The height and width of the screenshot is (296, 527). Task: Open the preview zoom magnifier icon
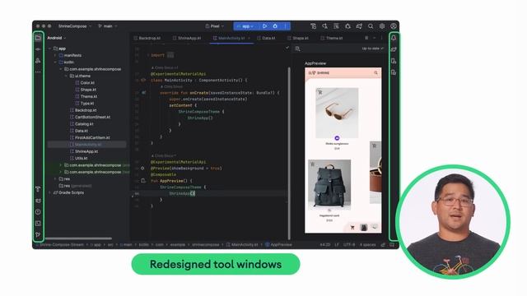[297, 49]
